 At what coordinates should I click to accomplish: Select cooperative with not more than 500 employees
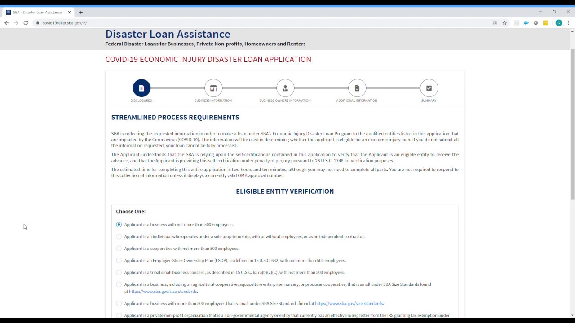tap(119, 249)
